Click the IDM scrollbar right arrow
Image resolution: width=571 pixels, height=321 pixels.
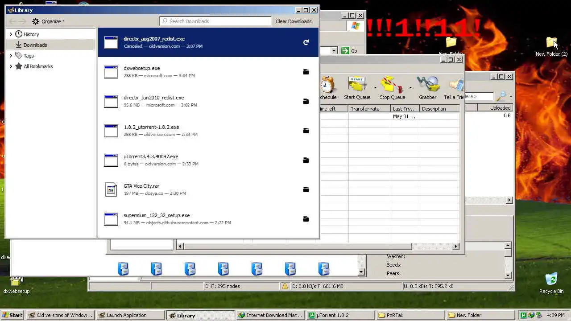(456, 246)
